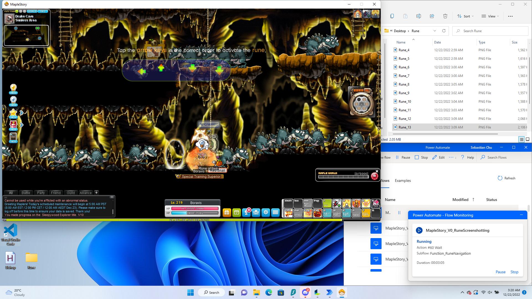The height and width of the screenshot is (299, 532).
Task: Select the Party chat tab
Action: click(x=41, y=193)
